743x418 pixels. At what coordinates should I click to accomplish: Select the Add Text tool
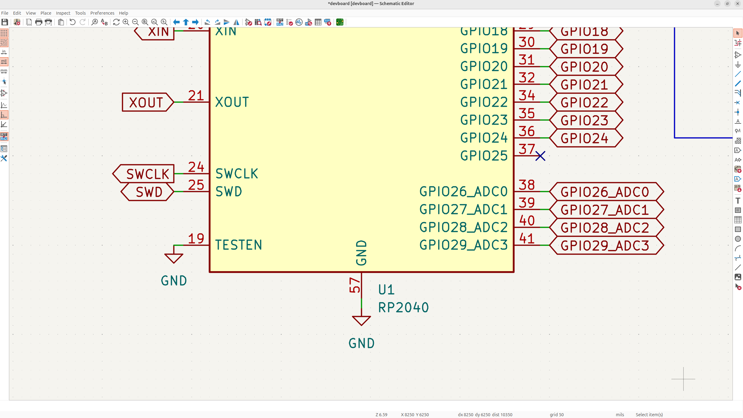coord(738,201)
